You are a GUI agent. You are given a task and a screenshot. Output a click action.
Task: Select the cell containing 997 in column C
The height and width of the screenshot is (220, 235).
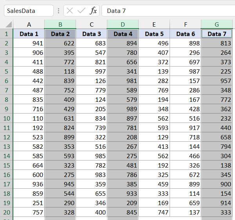point(92,71)
